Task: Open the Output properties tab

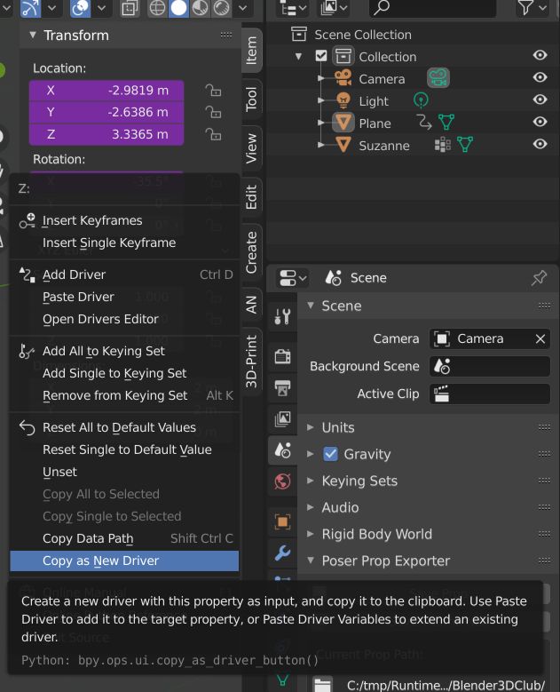Action: click(x=282, y=387)
